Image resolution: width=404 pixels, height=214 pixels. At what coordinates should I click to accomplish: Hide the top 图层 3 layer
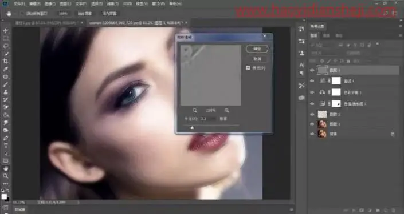click(x=312, y=70)
